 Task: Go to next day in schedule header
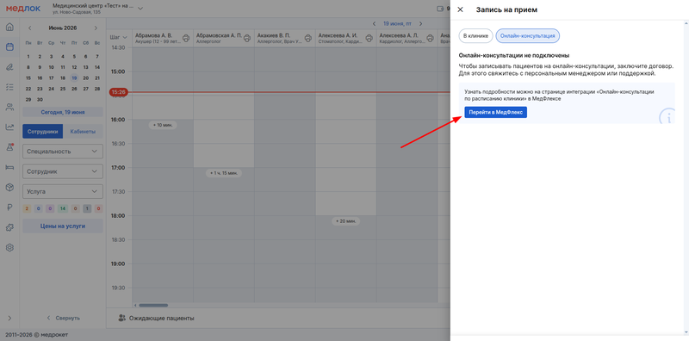(420, 23)
